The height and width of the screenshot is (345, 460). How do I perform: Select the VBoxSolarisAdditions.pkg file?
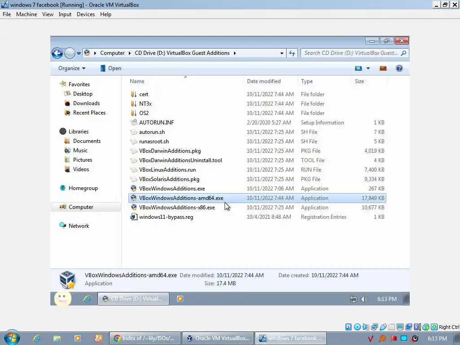[x=169, y=179]
